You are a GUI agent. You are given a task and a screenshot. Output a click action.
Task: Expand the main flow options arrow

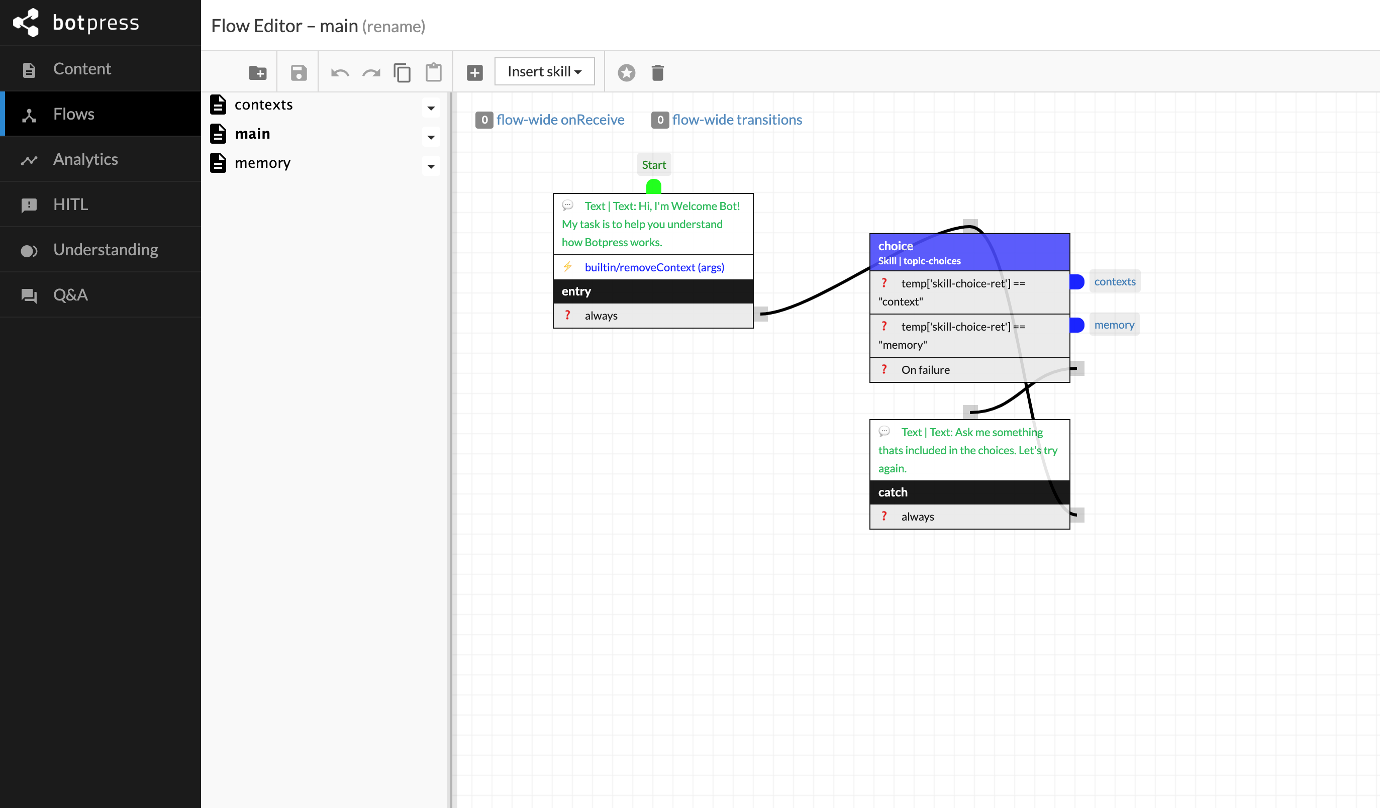[431, 137]
